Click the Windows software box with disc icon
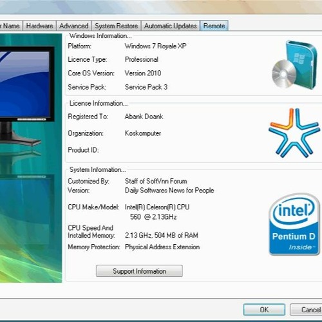 294,65
